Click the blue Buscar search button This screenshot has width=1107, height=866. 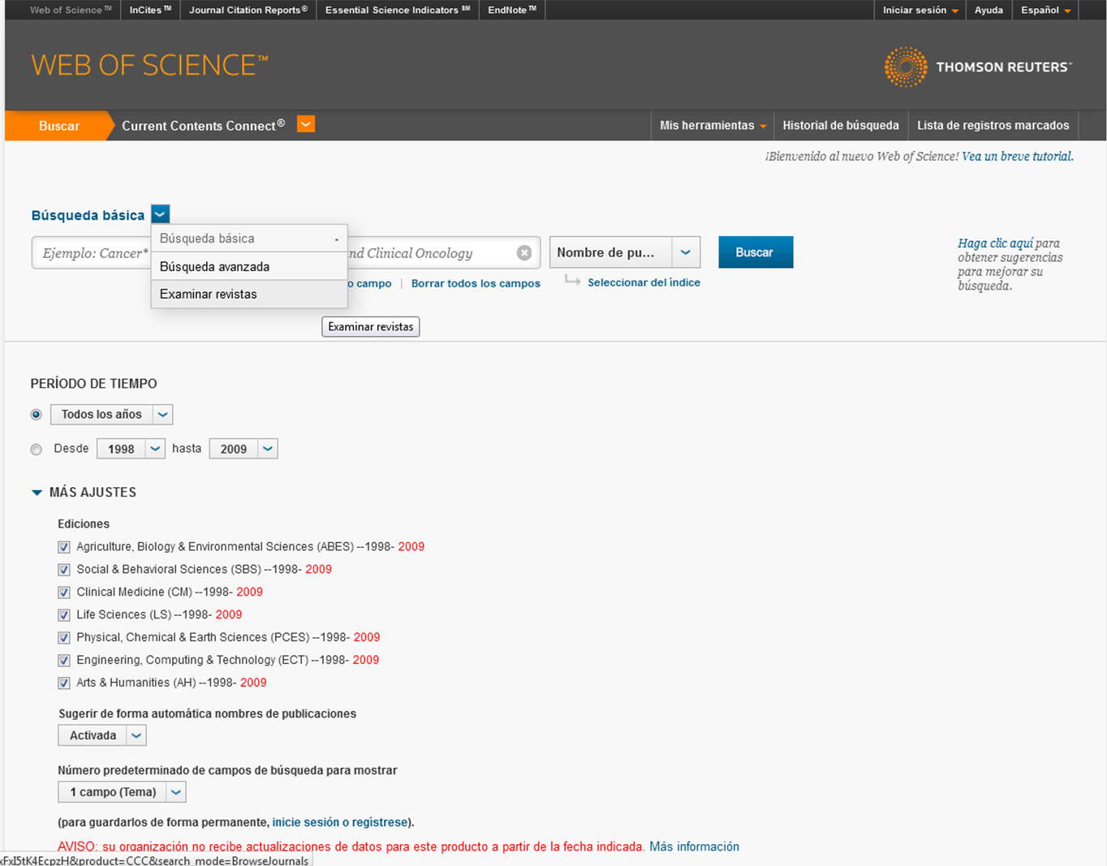[756, 252]
